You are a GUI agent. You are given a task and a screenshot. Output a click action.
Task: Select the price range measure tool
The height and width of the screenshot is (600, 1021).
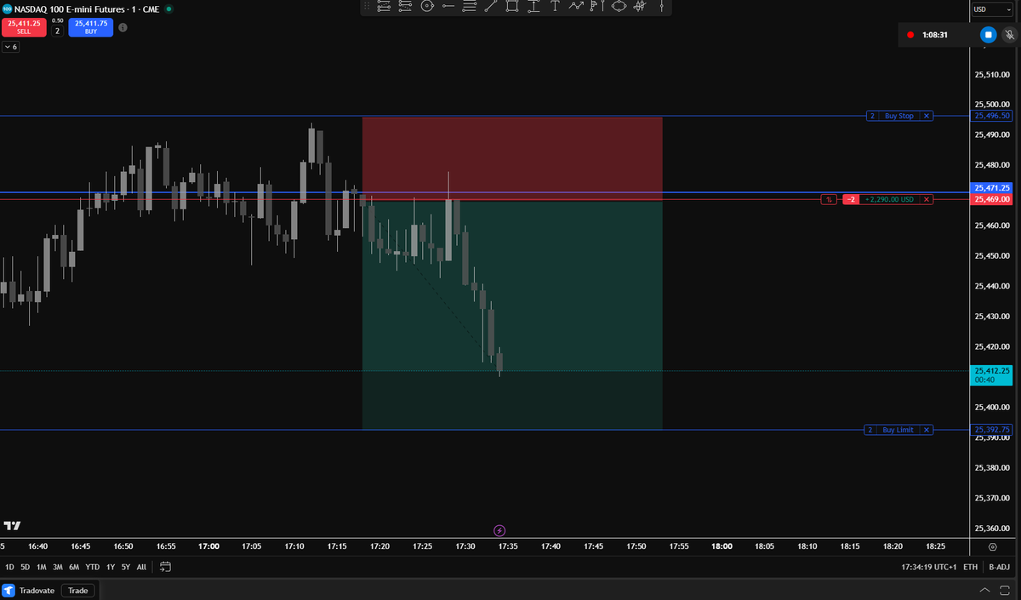coord(533,7)
